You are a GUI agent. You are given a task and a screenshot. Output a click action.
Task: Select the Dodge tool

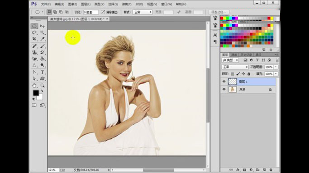pyautogui.click(x=43, y=65)
